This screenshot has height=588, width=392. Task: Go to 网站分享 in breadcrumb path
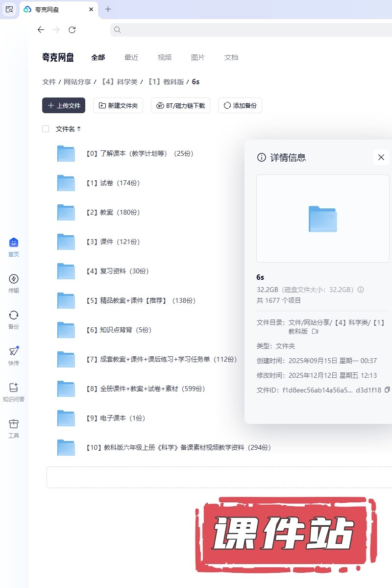click(x=77, y=82)
